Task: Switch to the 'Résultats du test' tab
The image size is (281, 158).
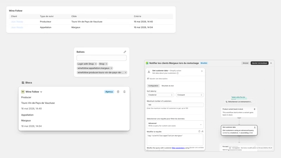Action: (168, 86)
